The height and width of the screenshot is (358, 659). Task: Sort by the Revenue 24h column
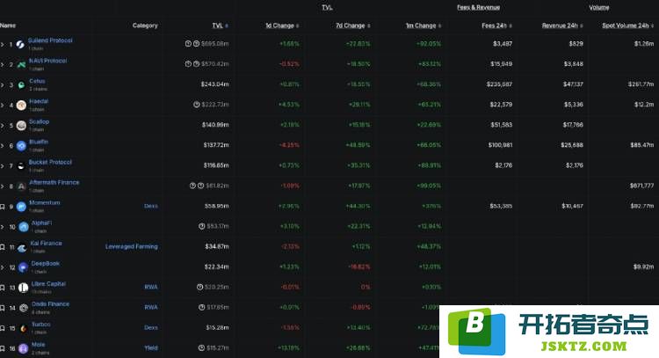562,26
